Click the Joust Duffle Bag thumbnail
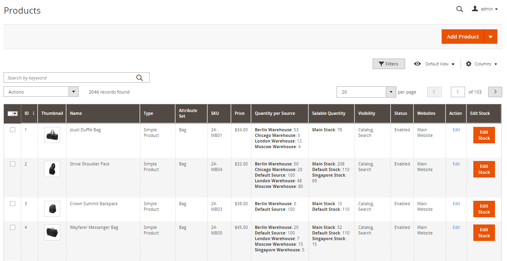This screenshot has width=507, height=261. tap(52, 135)
